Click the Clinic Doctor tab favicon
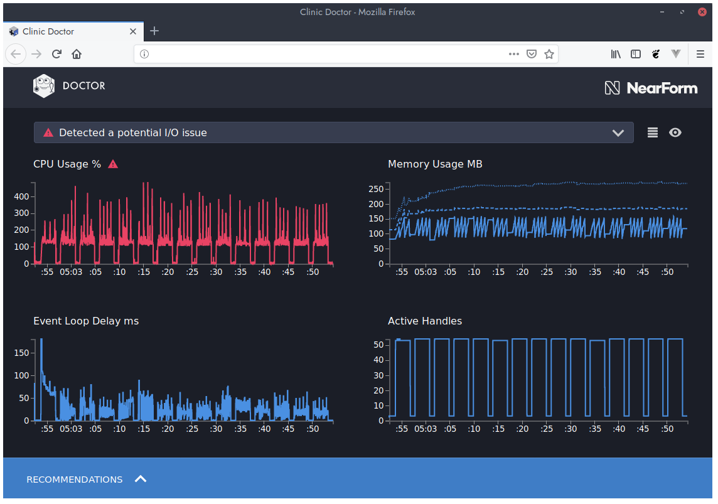 pyautogui.click(x=14, y=31)
